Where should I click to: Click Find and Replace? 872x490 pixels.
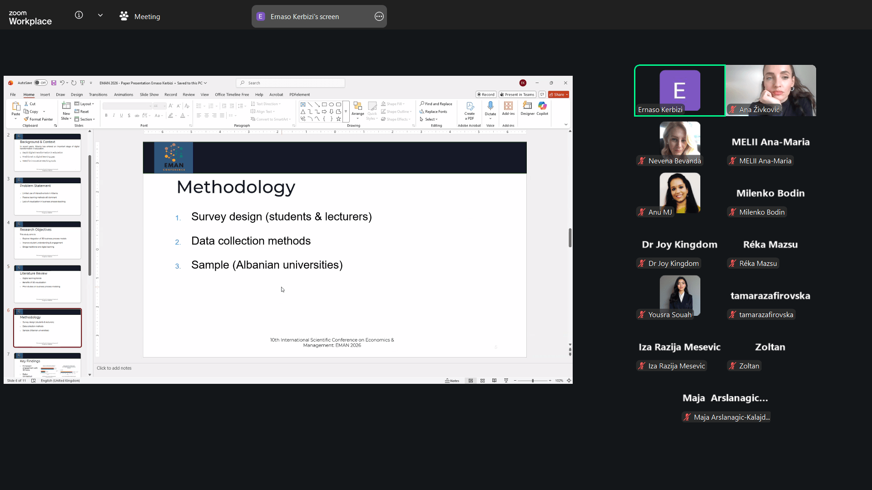click(436, 104)
